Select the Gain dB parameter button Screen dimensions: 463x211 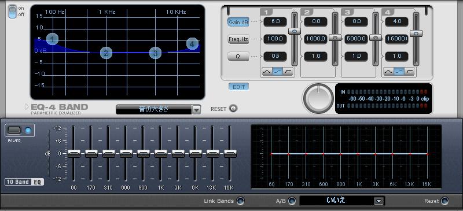click(x=238, y=22)
